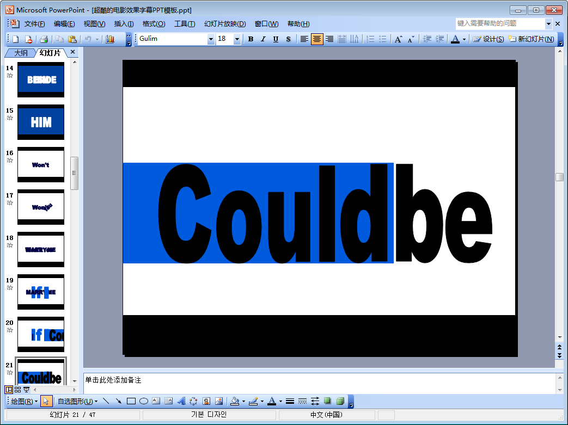The width and height of the screenshot is (568, 425).
Task: Insert picture from file icon
Action: click(x=219, y=401)
